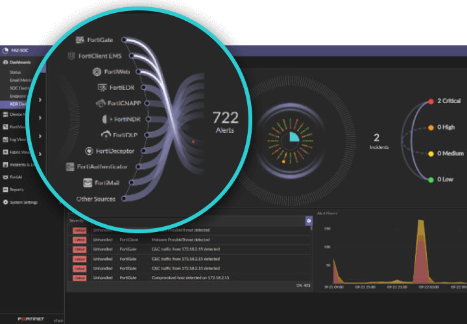Screen dimensions: 467x324
Task: Click the 2 Incidents counter
Action: (379, 141)
